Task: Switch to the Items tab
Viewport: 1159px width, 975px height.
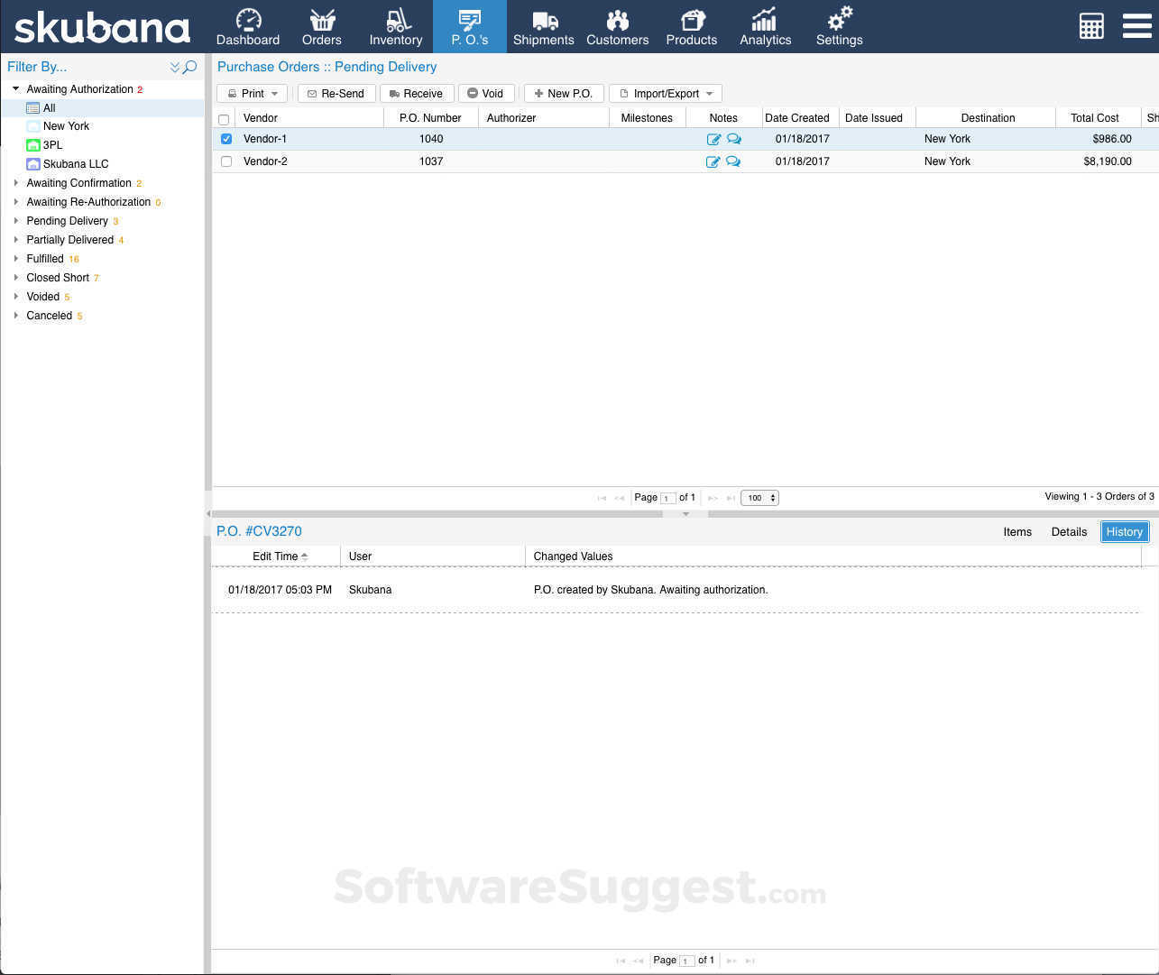Action: click(x=1017, y=531)
